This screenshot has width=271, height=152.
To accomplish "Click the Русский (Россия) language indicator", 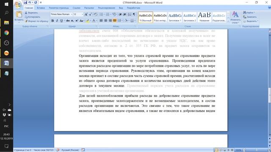I will coord(70,150).
